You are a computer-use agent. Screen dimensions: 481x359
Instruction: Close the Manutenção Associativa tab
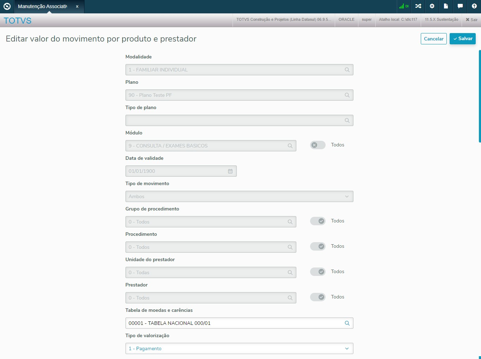77,6
